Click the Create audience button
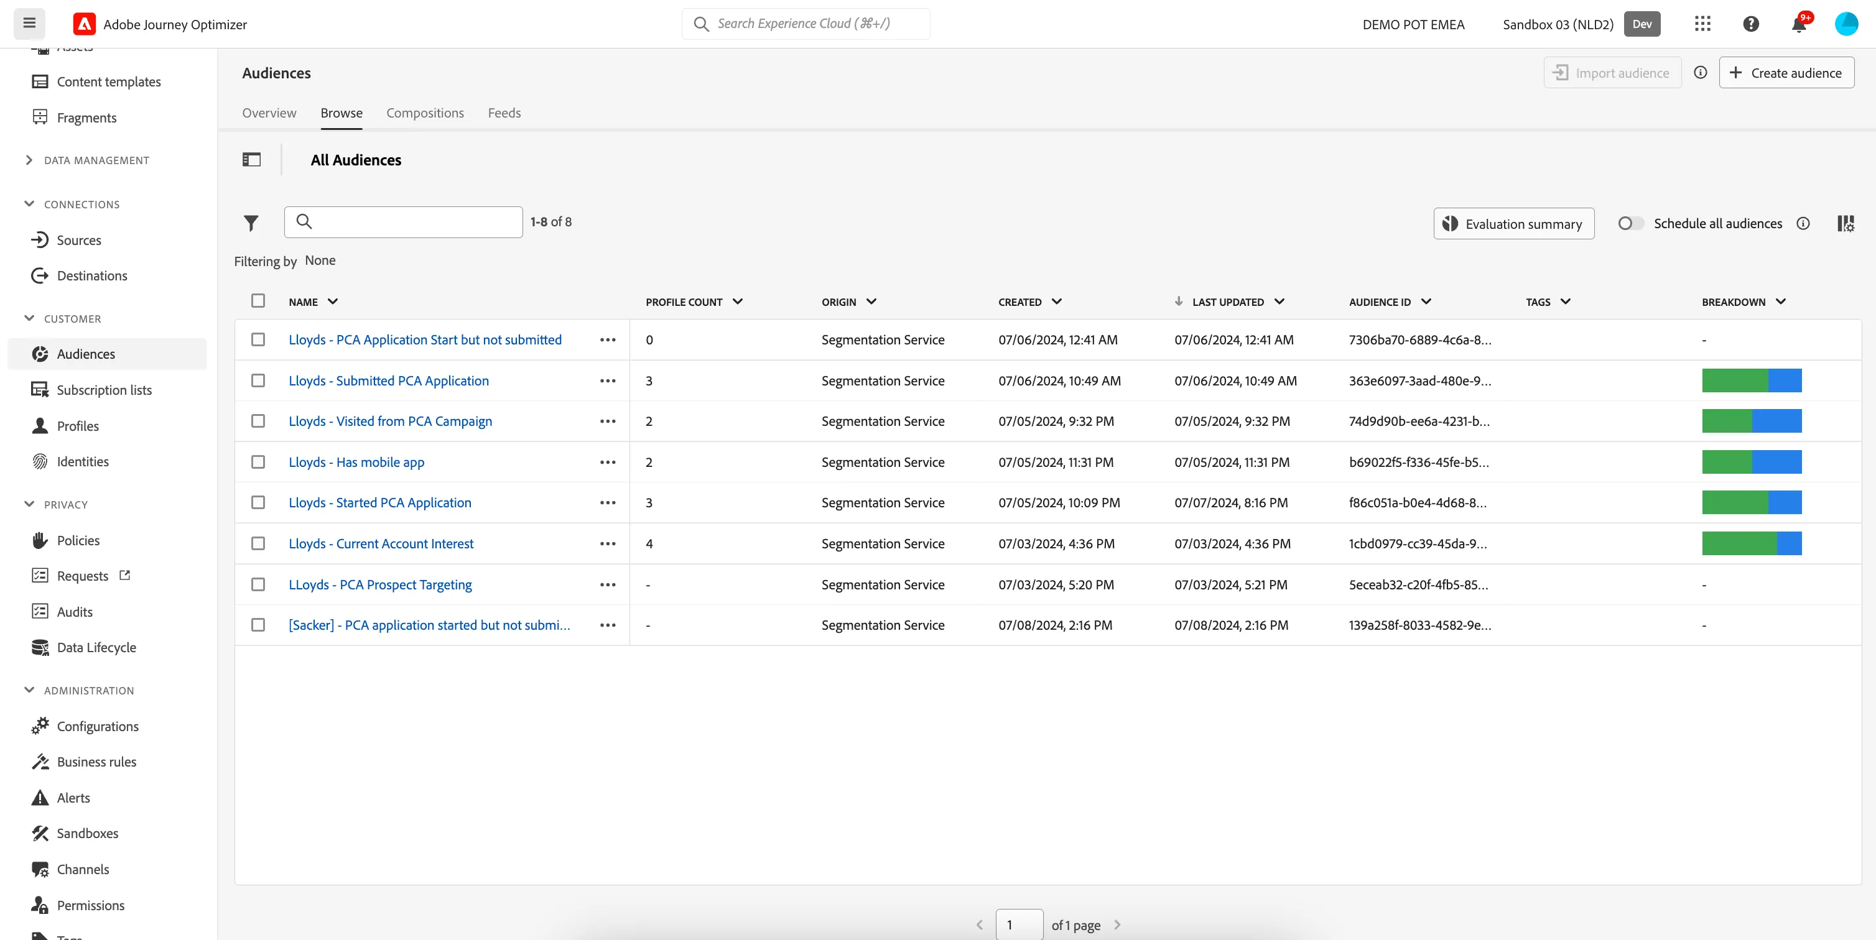This screenshot has width=1876, height=940. click(1786, 73)
